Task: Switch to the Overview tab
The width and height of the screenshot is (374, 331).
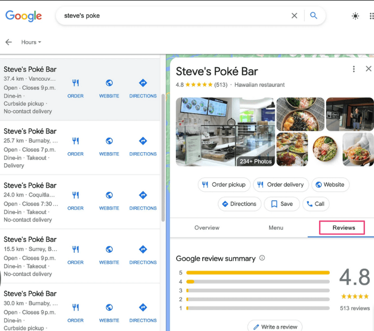Action: tap(207, 228)
